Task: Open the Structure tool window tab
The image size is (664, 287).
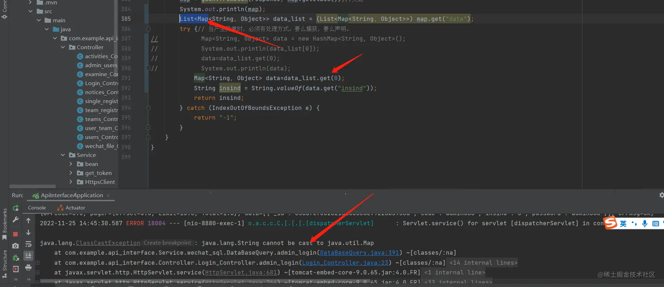Action: click(x=4, y=264)
